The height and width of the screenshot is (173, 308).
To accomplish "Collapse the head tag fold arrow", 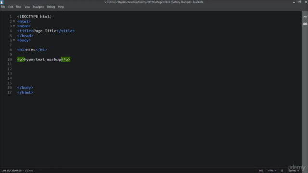I will point(14,26).
